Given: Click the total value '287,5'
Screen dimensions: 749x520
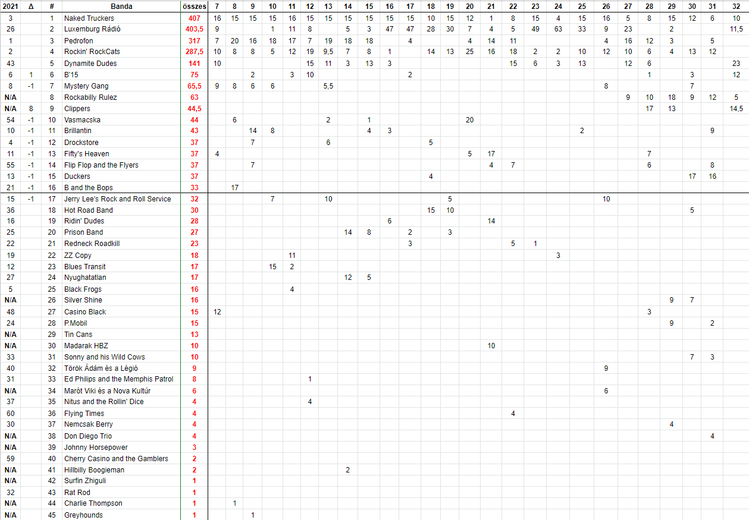Looking at the screenshot, I should (194, 52).
